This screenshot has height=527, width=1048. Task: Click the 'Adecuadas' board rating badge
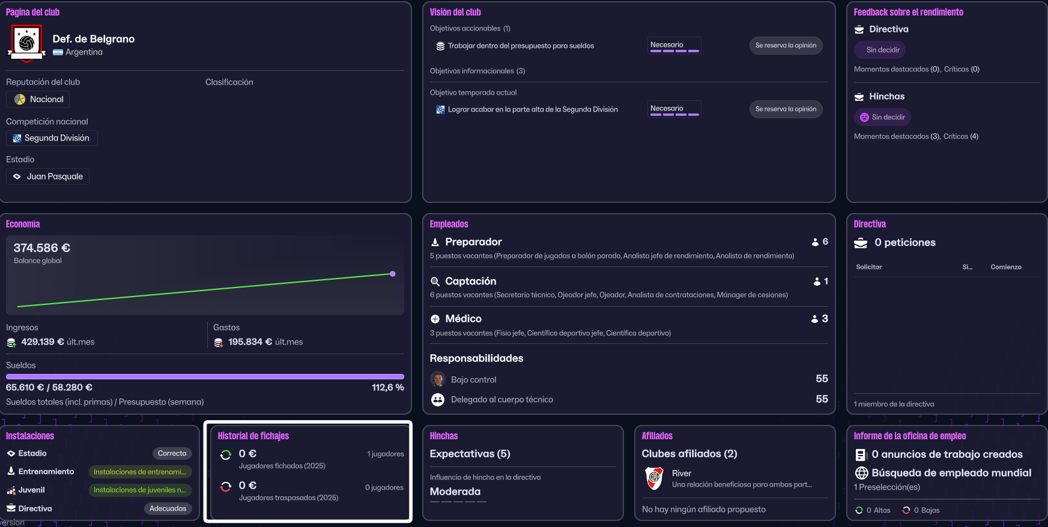168,508
